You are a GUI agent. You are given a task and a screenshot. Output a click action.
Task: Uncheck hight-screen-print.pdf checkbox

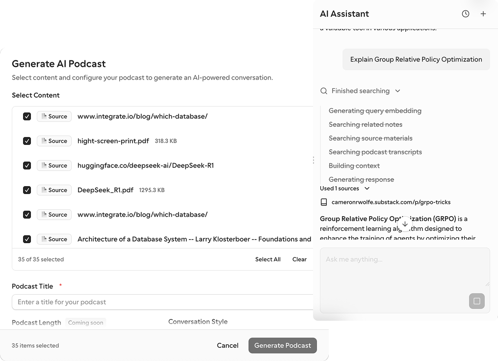click(x=27, y=141)
